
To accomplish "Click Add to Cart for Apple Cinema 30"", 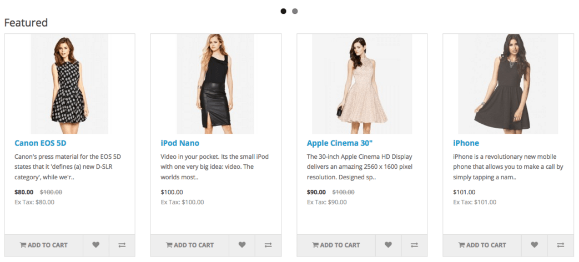I will click(336, 245).
